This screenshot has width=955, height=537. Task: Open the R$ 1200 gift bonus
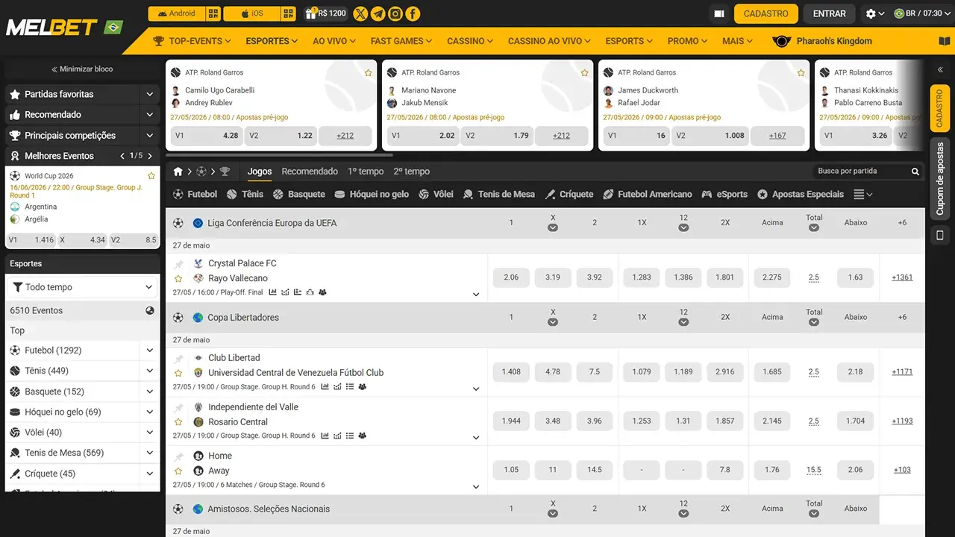pos(326,13)
